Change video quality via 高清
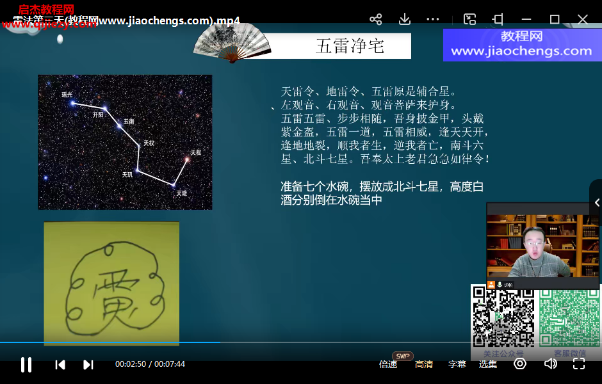The height and width of the screenshot is (384, 602). pos(424,364)
